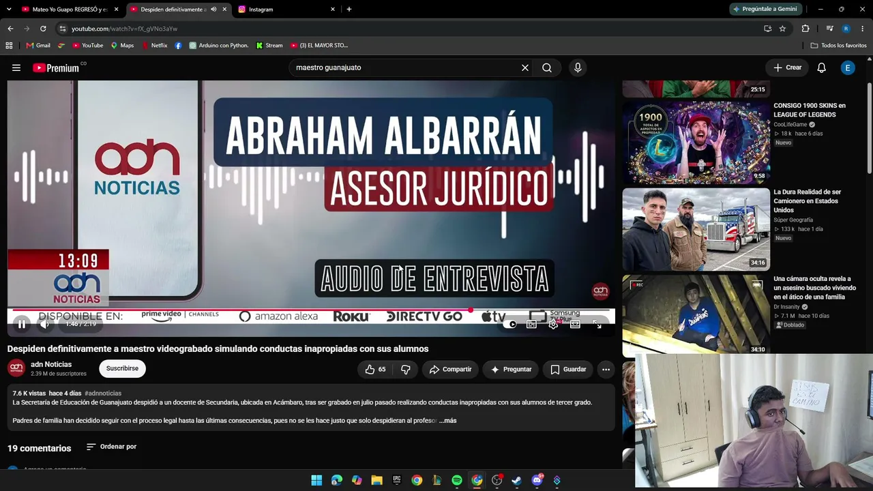Open File Explorer from the taskbar
Viewport: 873px width, 491px height.
(x=376, y=480)
